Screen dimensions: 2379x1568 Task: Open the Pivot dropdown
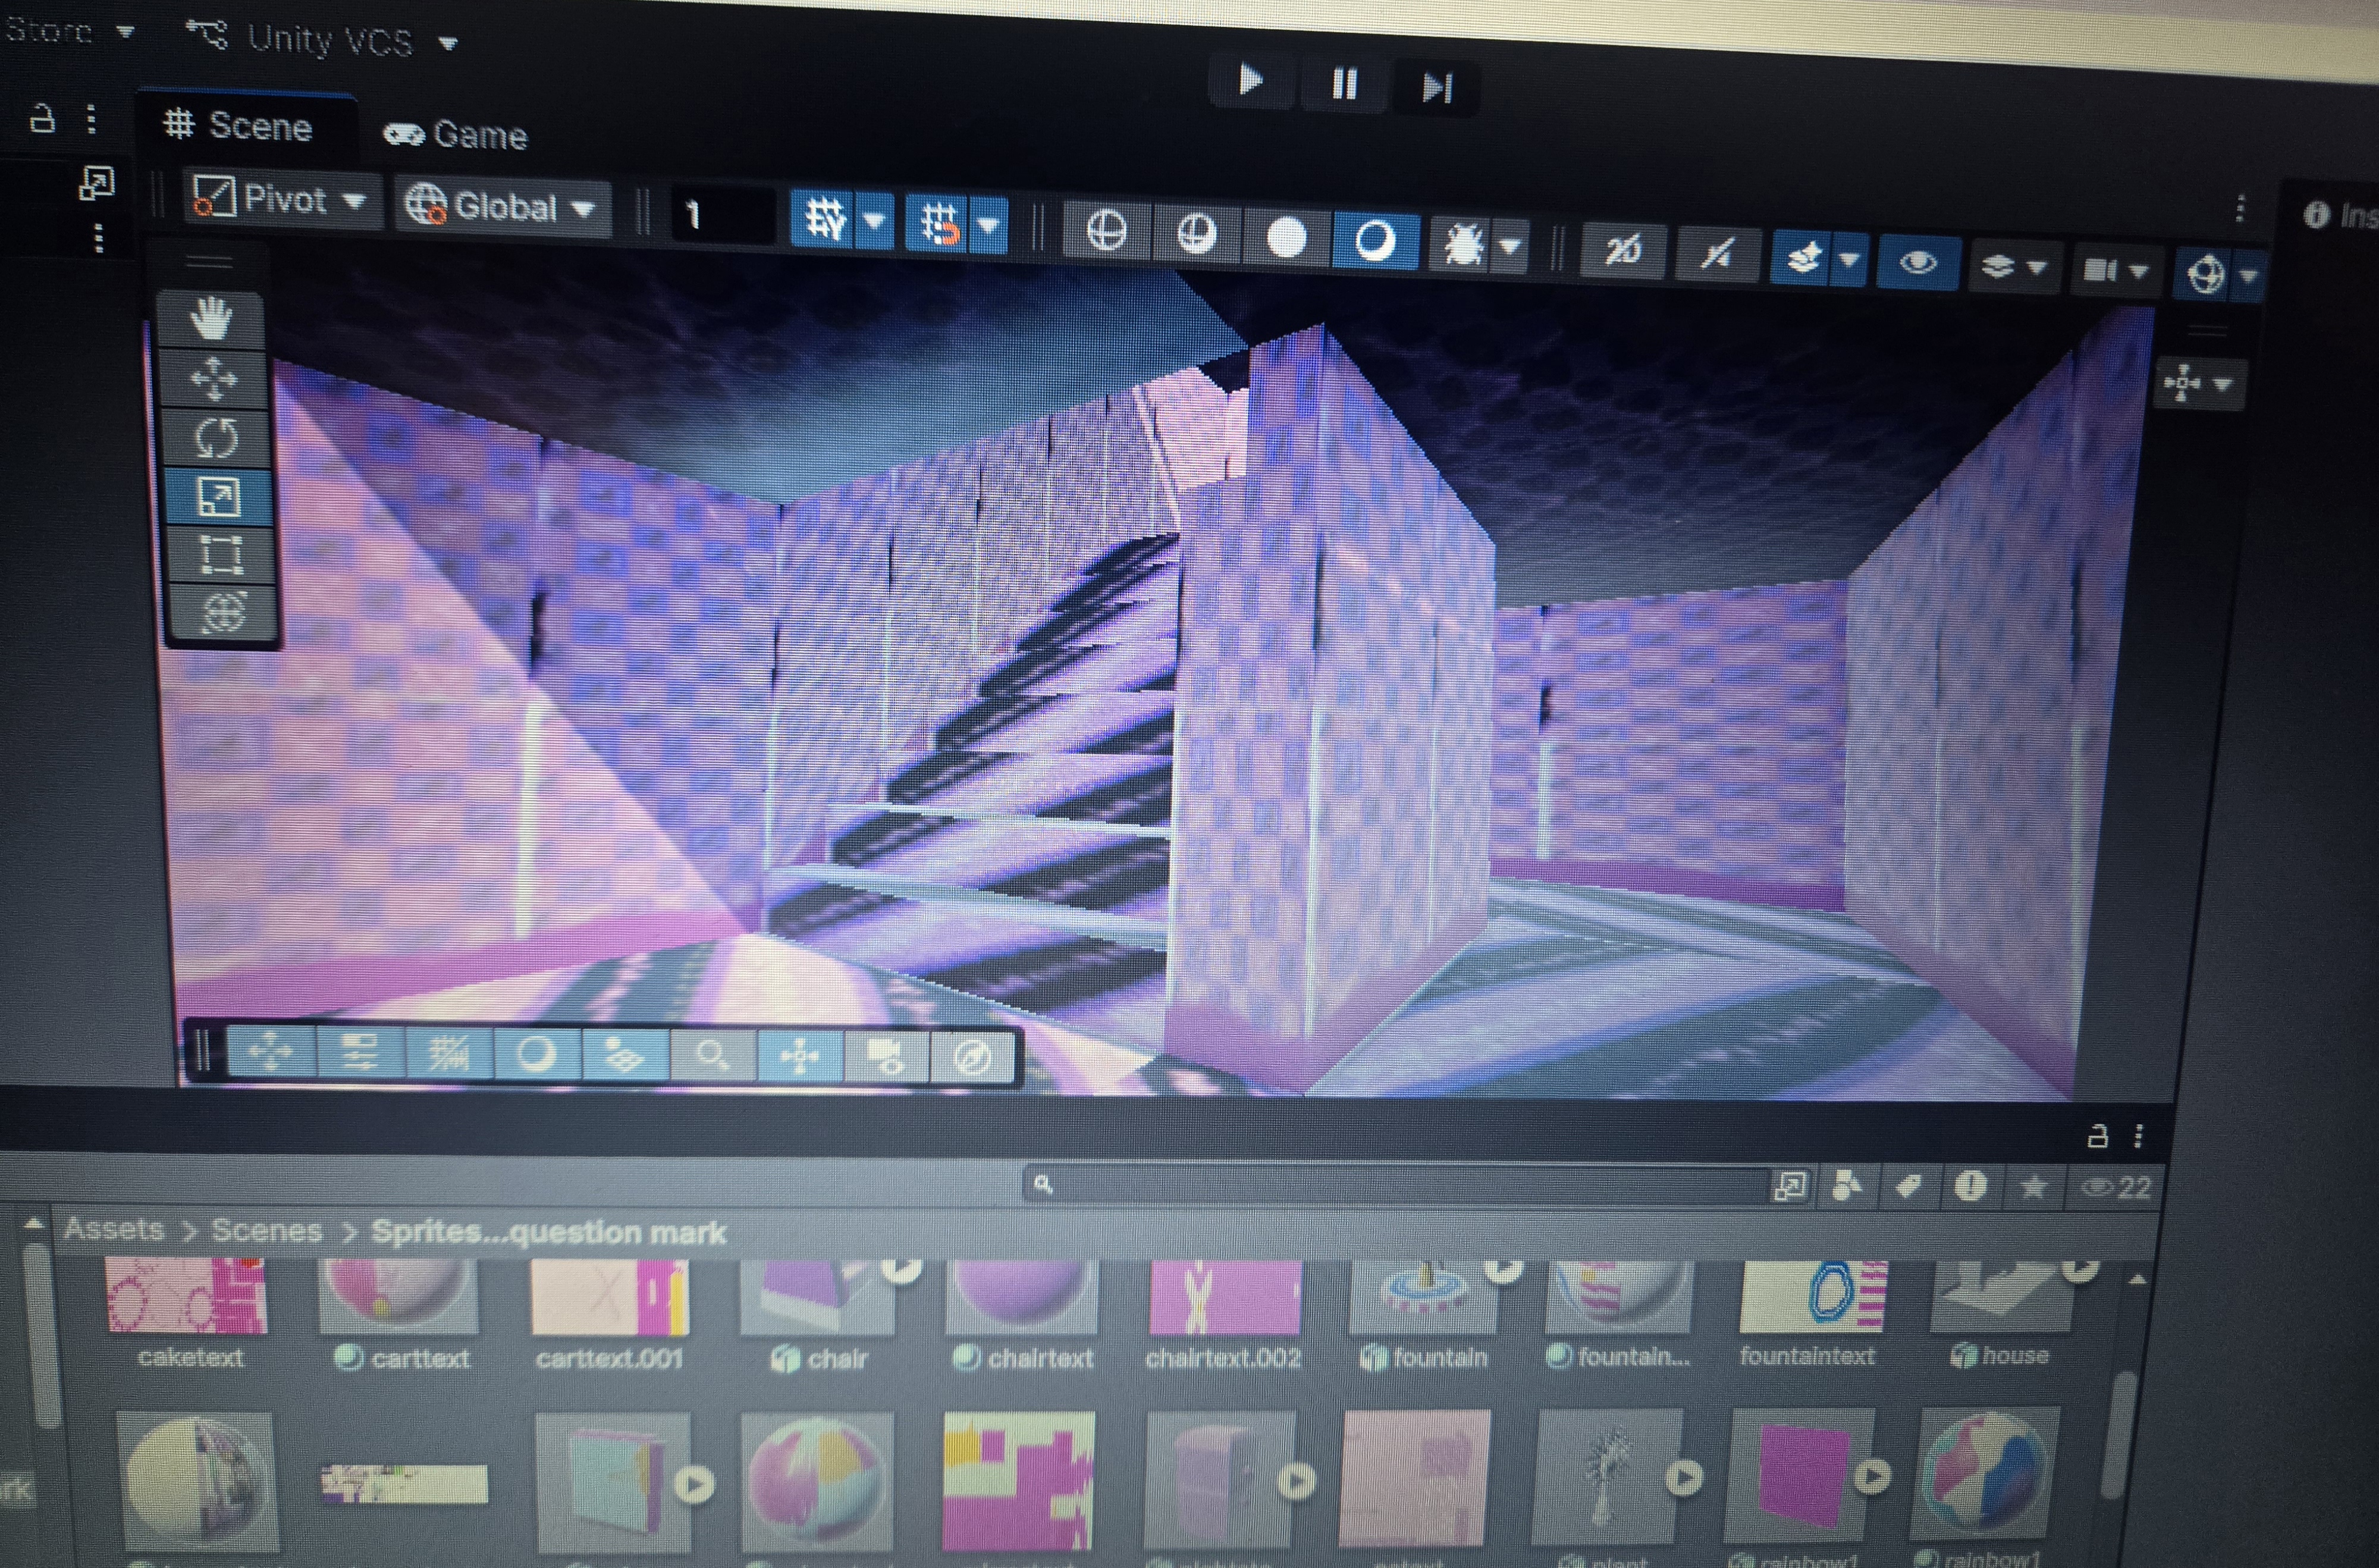coord(281,200)
